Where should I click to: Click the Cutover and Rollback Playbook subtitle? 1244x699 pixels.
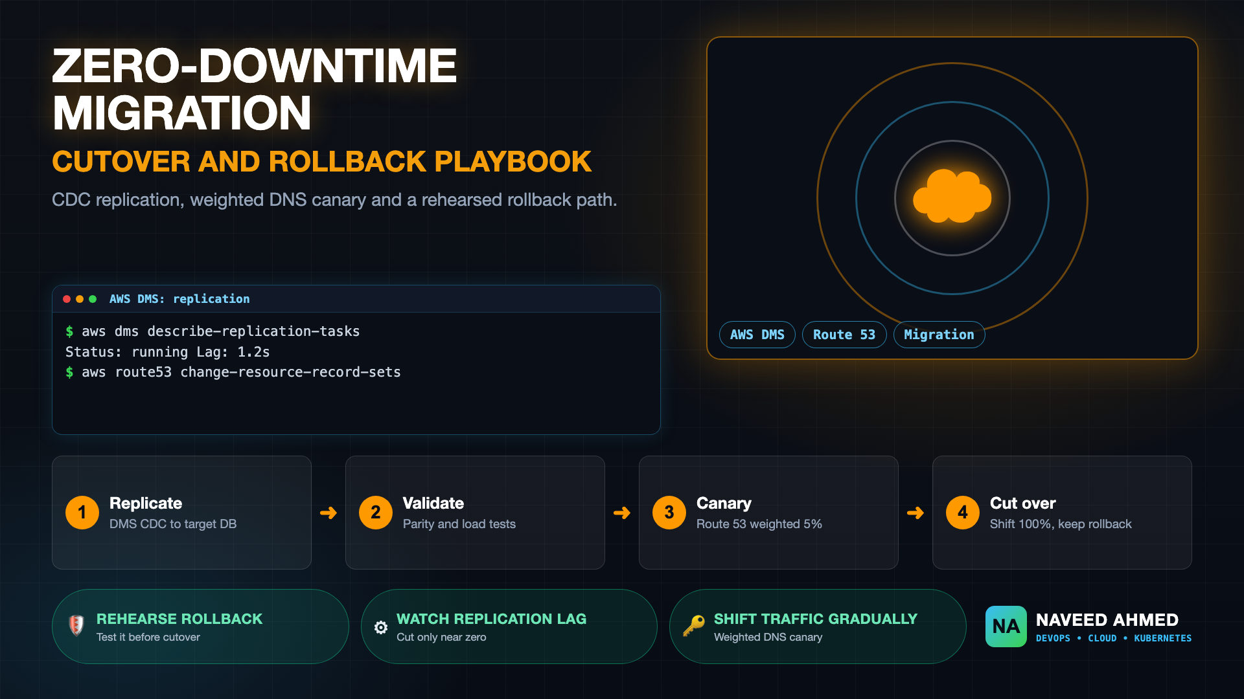tap(322, 161)
